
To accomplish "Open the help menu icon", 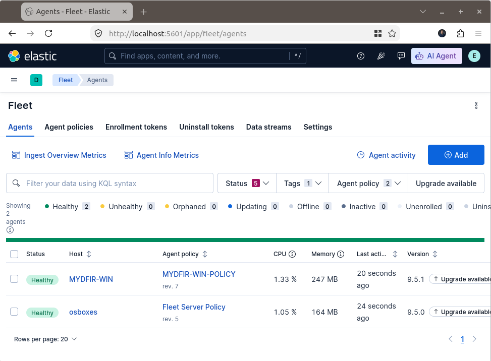I will pos(361,56).
